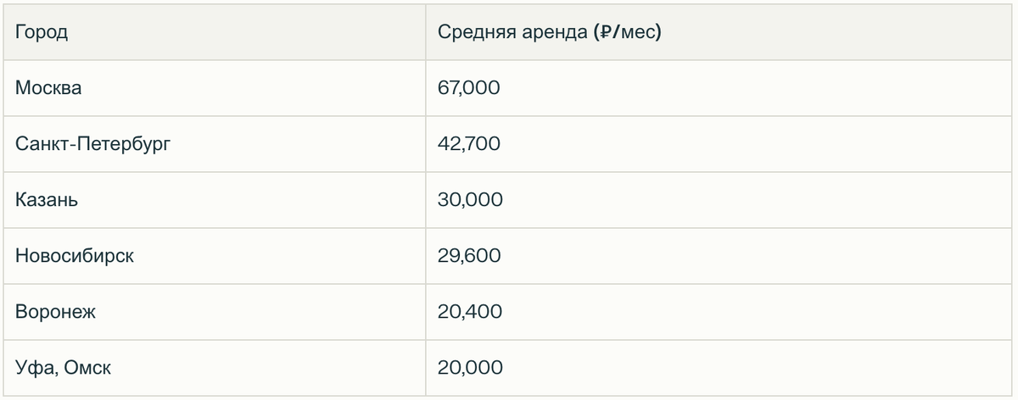1018x400 pixels.
Task: Click the мес unit text in header
Action: click(639, 33)
